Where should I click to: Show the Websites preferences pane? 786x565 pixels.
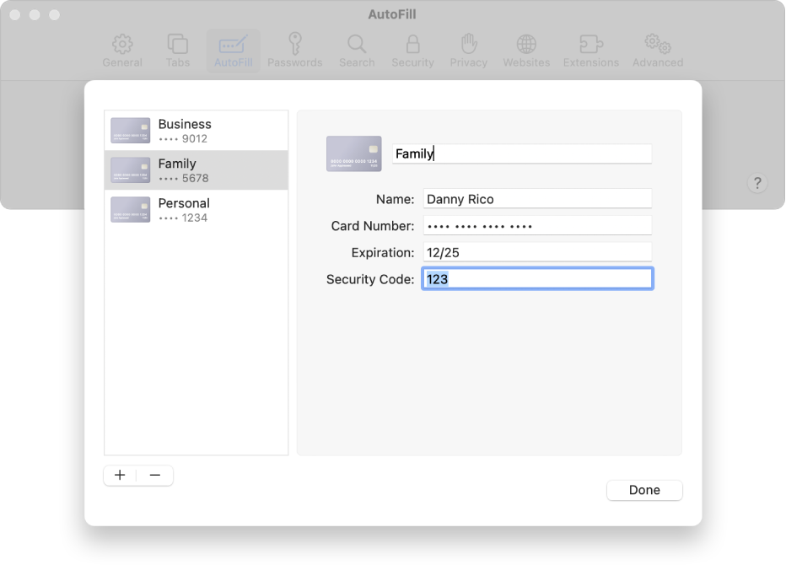[526, 51]
